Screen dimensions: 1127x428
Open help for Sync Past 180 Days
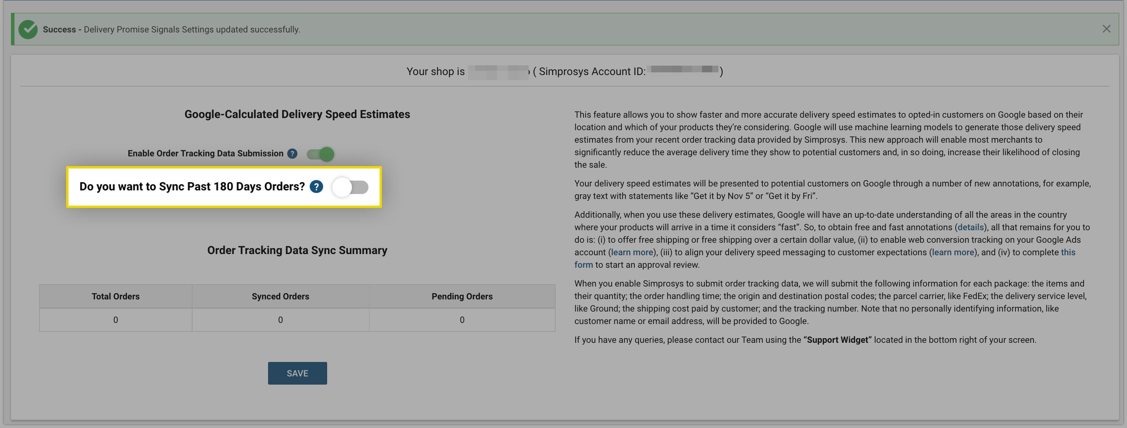click(316, 187)
